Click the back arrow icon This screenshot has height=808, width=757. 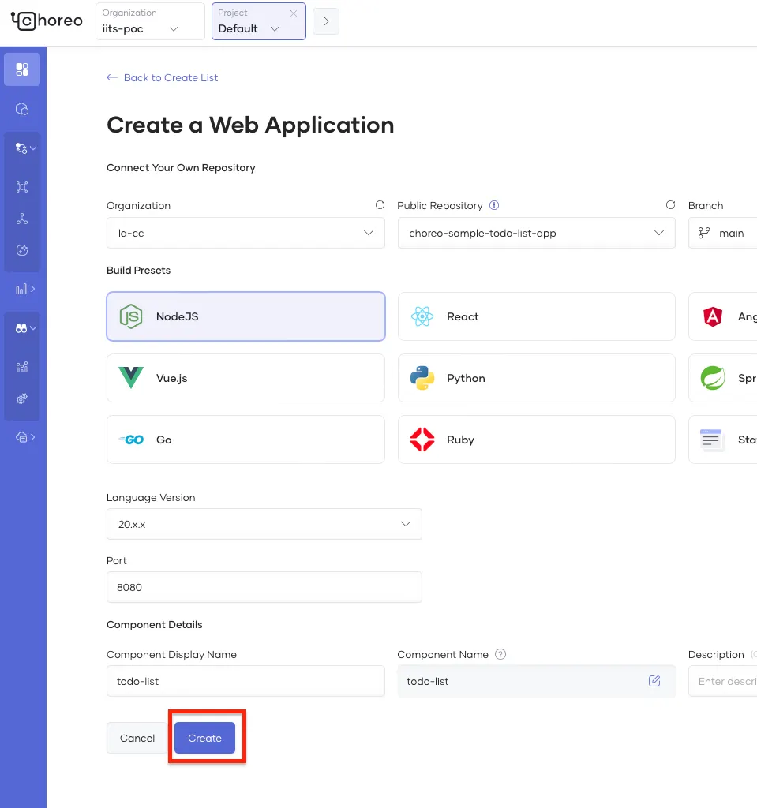(112, 78)
